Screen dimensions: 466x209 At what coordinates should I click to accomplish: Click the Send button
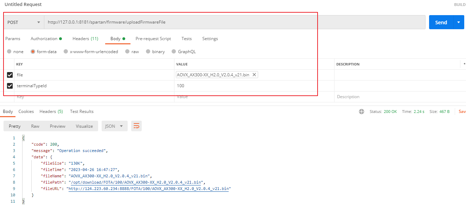441,22
